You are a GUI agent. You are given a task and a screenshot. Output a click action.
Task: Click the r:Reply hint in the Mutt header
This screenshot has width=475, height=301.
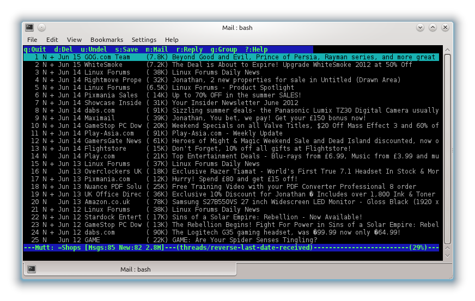190,50
